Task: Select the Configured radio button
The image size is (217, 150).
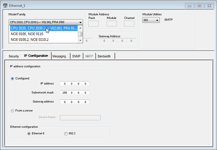Action: point(13,78)
